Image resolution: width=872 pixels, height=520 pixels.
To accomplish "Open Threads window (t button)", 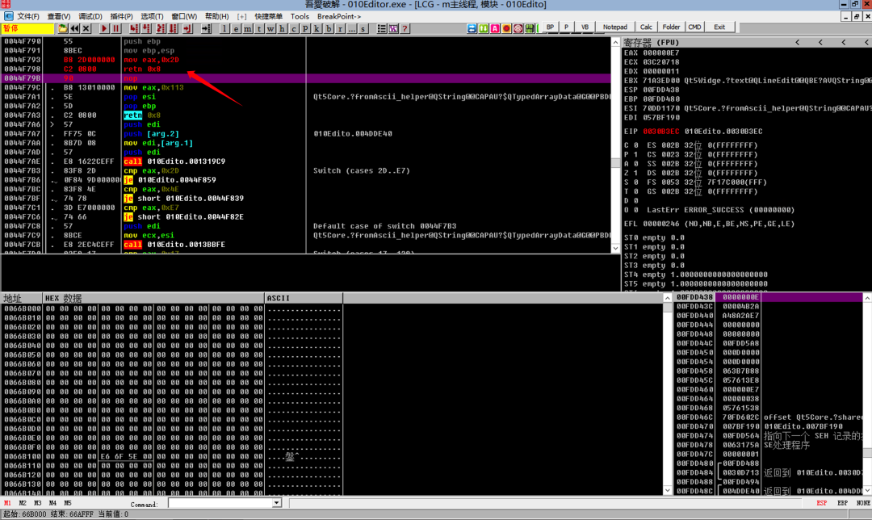I will (x=259, y=29).
